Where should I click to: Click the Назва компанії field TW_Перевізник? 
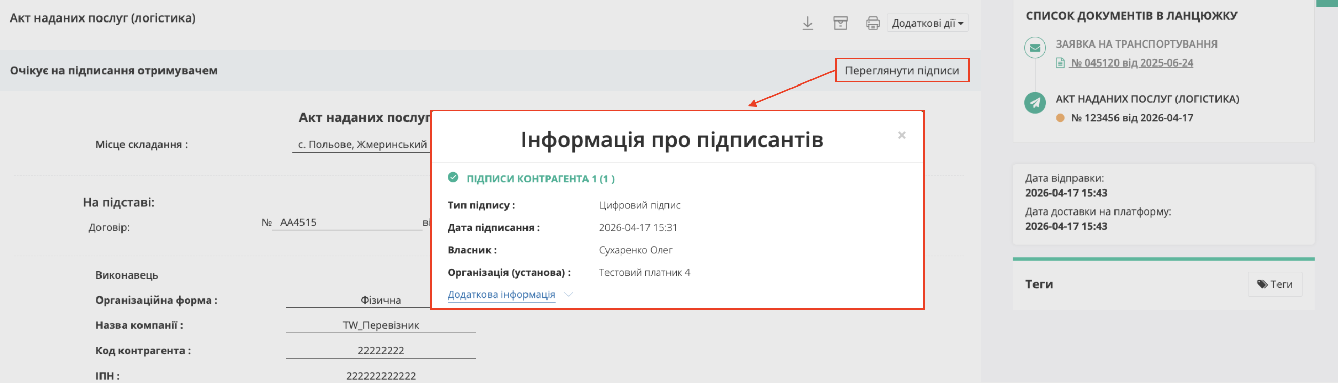tap(381, 325)
